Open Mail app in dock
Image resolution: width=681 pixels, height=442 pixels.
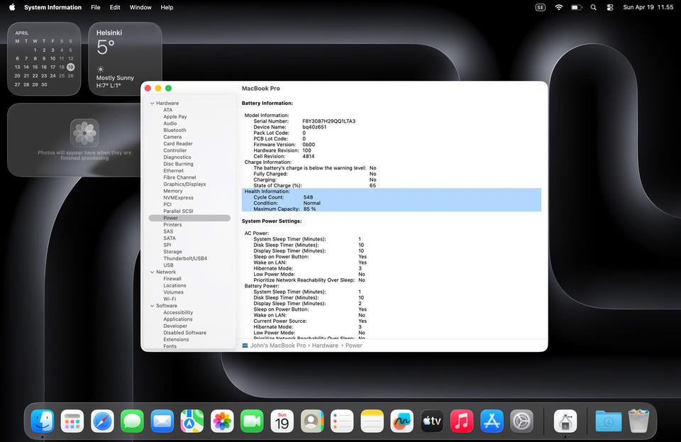tap(162, 421)
